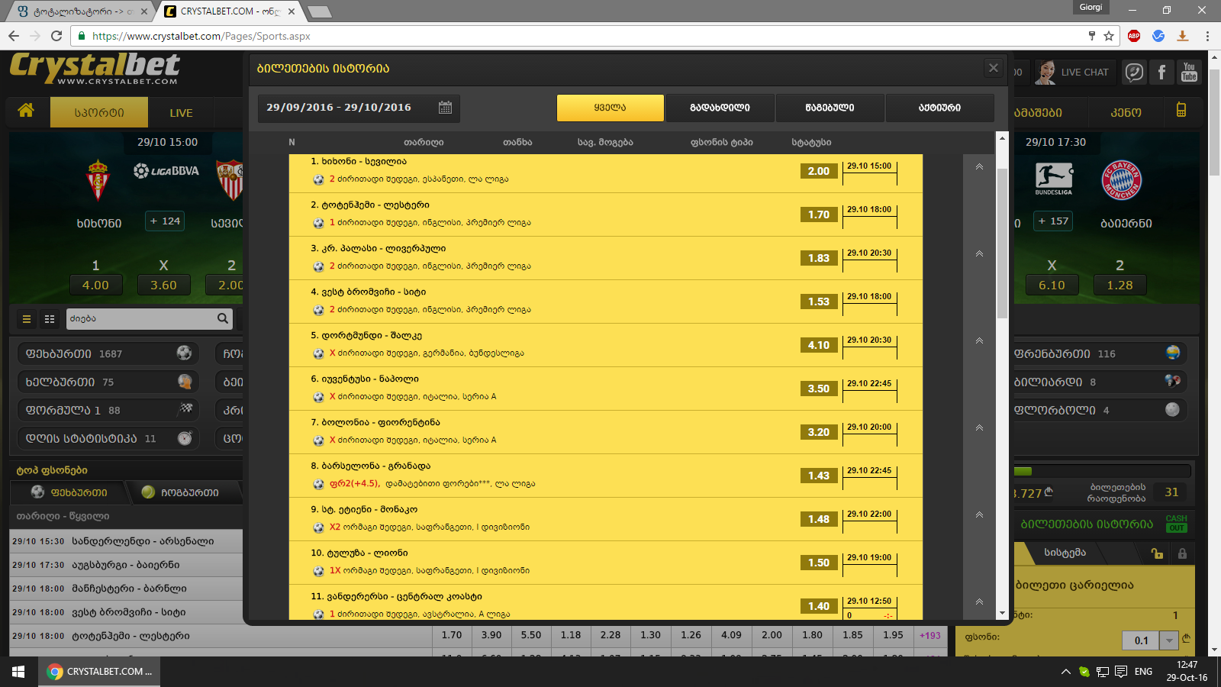Go forward with the browser forward arrow
The height and width of the screenshot is (687, 1221).
[x=35, y=36]
